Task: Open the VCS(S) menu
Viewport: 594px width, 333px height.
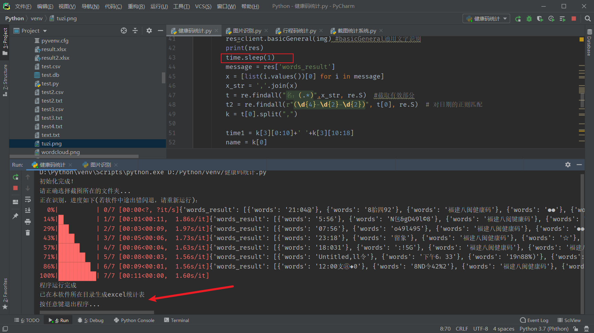Action: [x=203, y=7]
